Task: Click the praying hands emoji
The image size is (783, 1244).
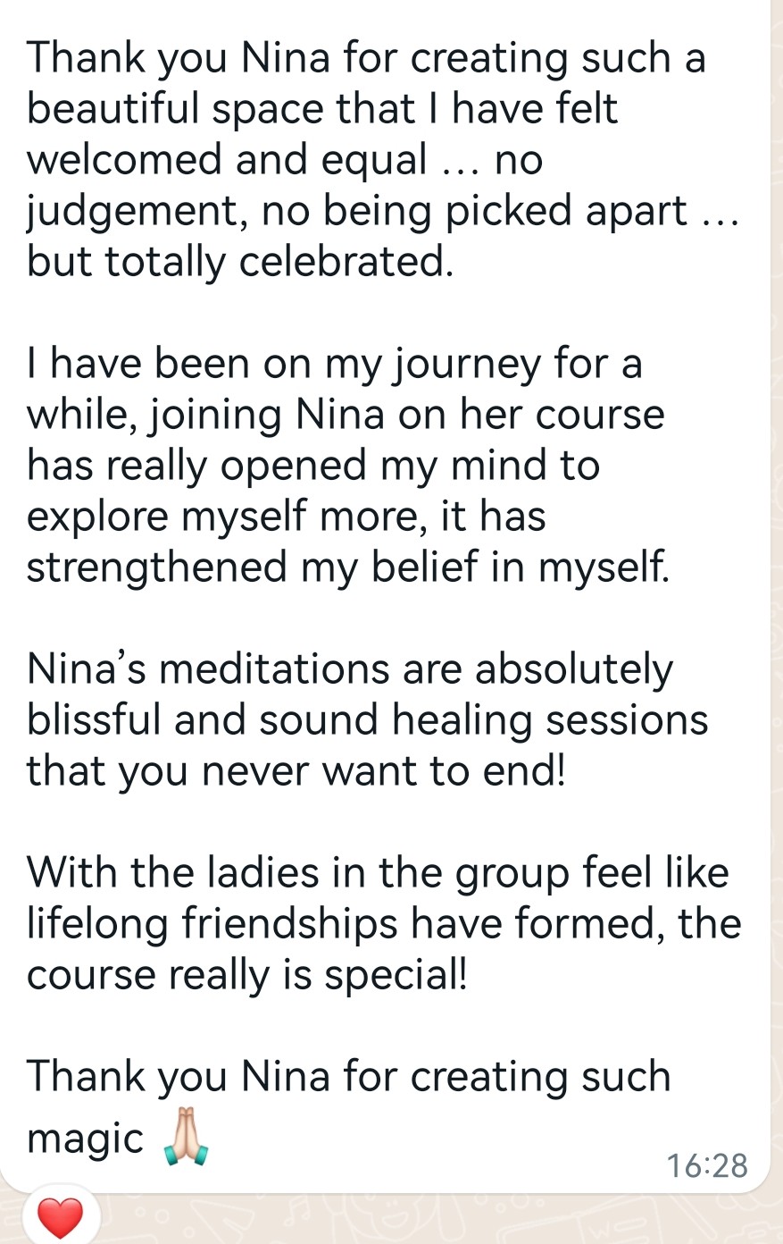Action: point(186,1137)
